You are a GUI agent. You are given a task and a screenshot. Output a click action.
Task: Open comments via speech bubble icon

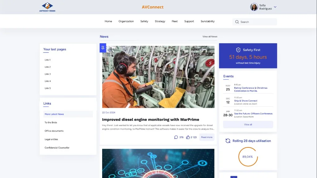point(176,137)
